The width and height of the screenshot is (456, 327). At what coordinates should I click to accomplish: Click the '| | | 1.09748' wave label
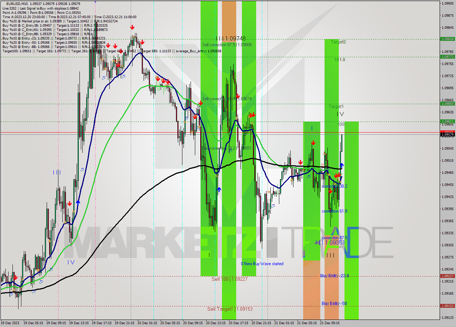pos(230,38)
